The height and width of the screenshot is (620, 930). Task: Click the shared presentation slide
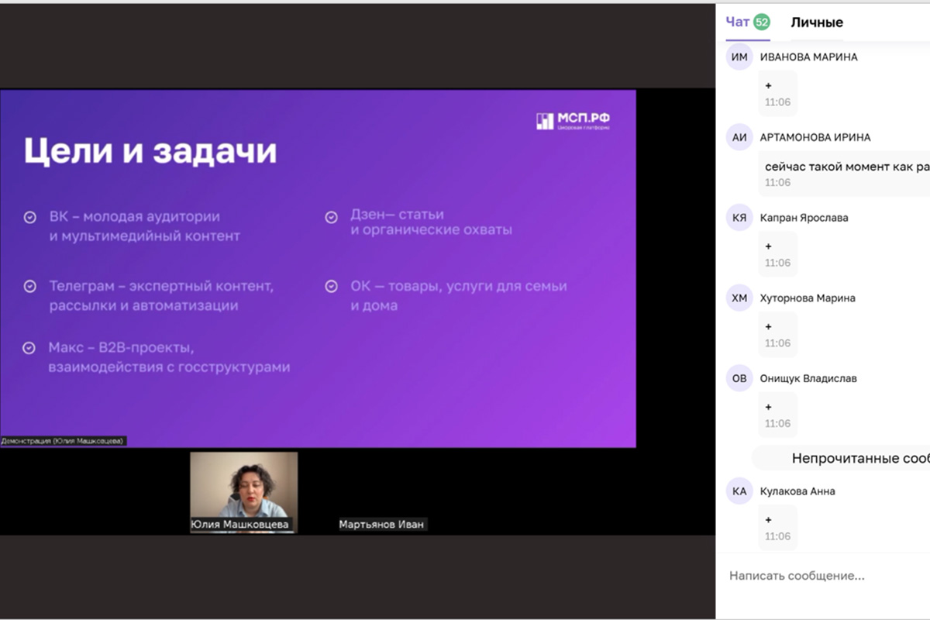point(318,268)
